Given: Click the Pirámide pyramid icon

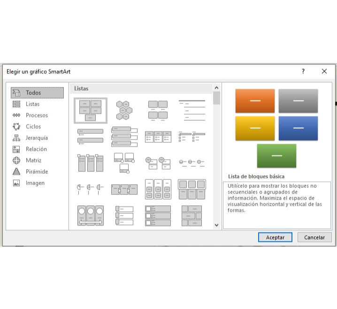Looking at the screenshot, I should [16, 172].
